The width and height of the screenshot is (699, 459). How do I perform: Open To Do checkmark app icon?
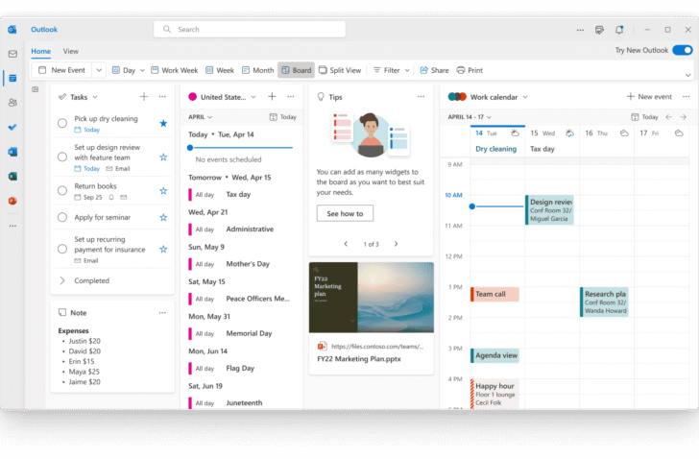pos(12,127)
